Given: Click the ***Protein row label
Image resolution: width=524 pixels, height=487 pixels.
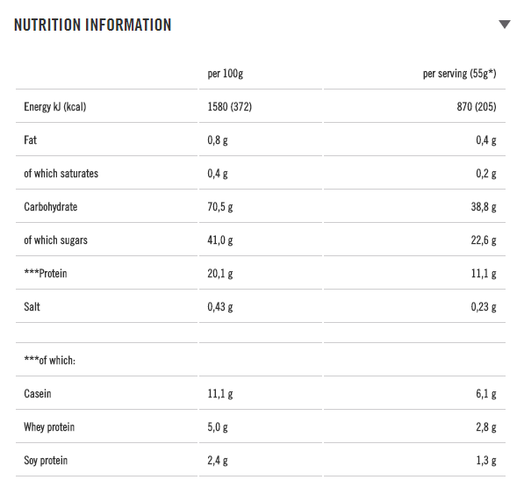Looking at the screenshot, I should [46, 274].
